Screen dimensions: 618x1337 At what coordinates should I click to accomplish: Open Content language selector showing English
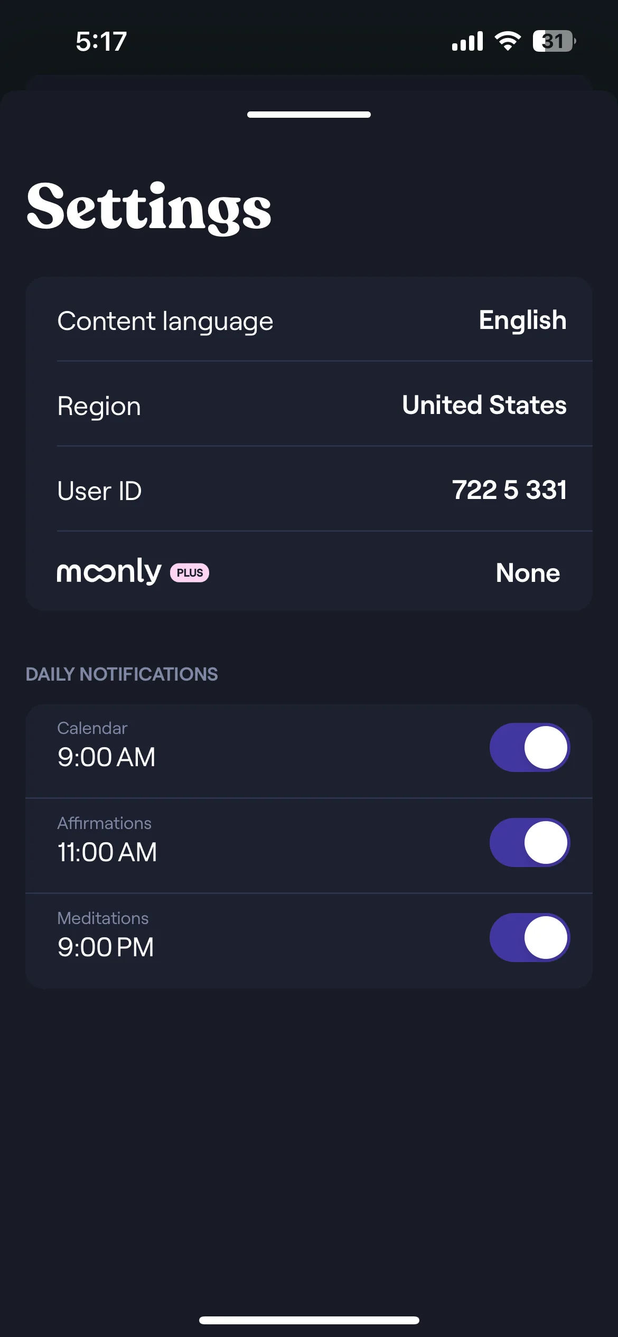click(x=522, y=321)
